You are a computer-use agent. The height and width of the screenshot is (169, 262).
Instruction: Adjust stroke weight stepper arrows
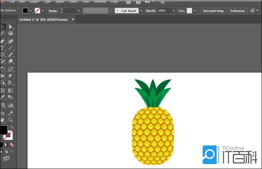point(62,11)
